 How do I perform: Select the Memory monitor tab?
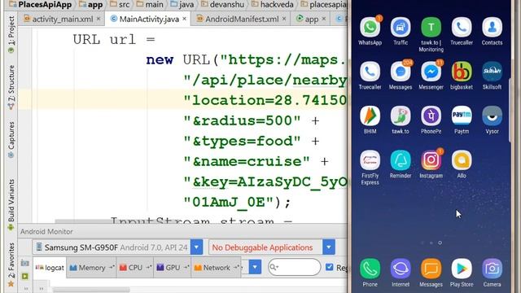[91, 268]
